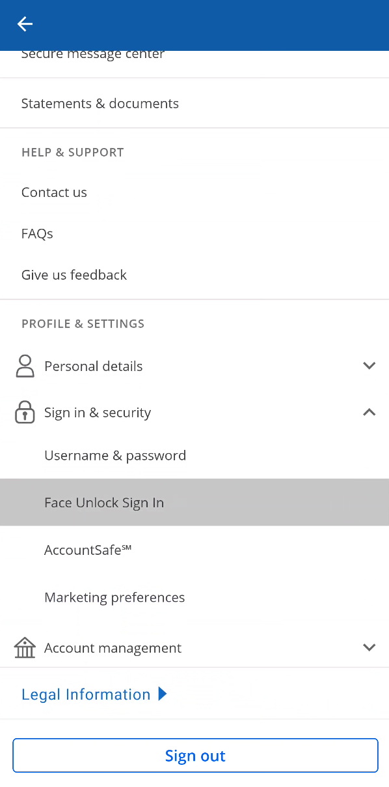Open the FAQs page

[x=37, y=233]
